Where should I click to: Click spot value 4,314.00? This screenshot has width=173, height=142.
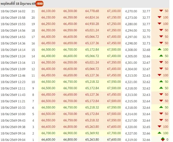click(x=131, y=114)
